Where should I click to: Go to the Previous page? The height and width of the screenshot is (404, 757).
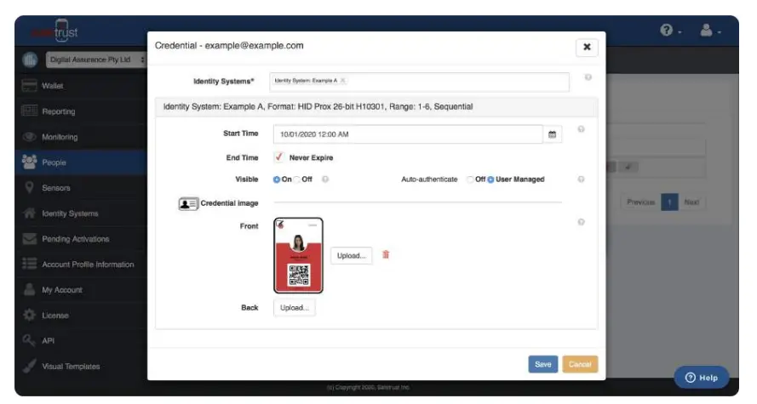click(x=640, y=202)
